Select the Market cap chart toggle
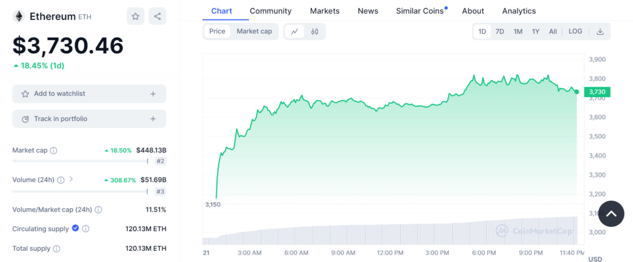This screenshot has height=262, width=633. [x=254, y=32]
